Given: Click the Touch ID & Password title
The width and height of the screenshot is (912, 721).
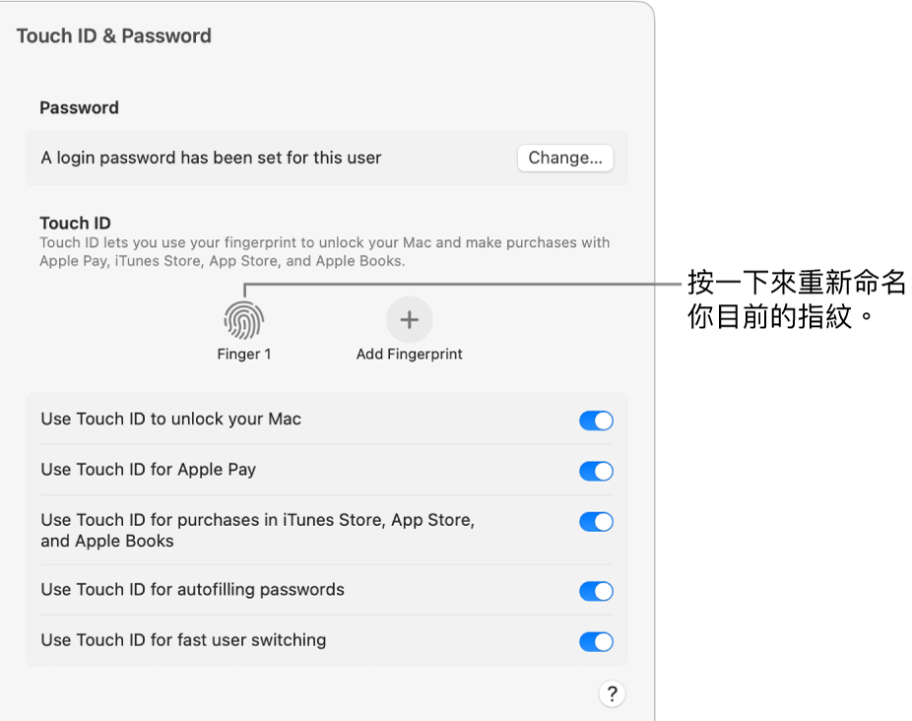Looking at the screenshot, I should (x=114, y=36).
